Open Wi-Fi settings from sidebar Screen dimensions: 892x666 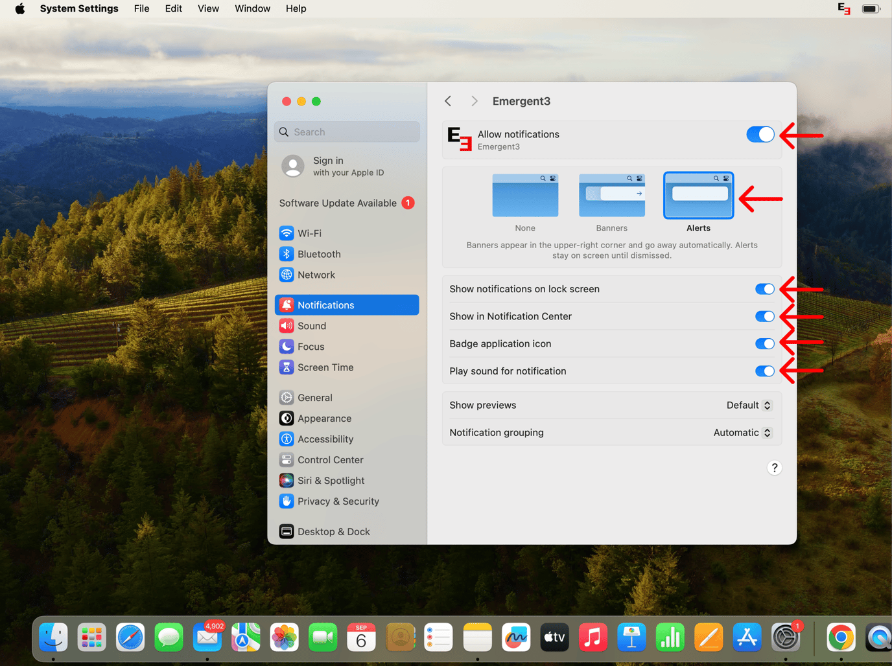pyautogui.click(x=309, y=233)
